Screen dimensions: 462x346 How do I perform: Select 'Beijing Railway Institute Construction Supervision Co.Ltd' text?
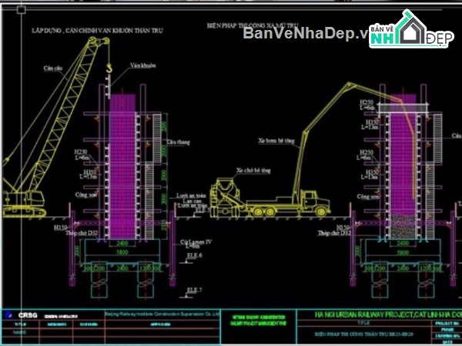pos(162,314)
